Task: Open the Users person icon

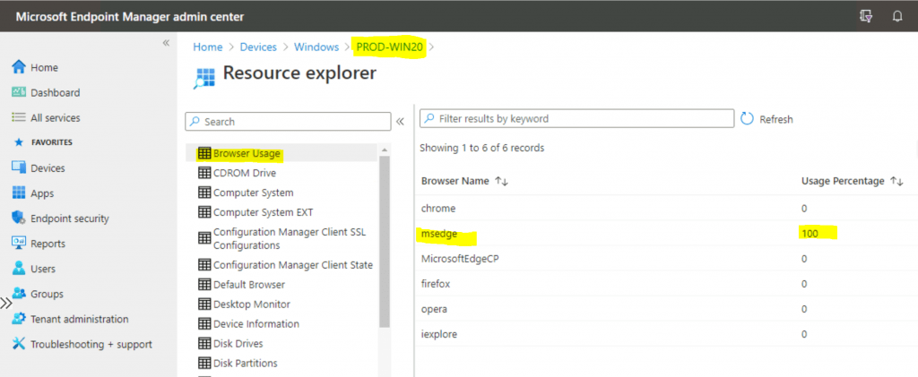Action: pyautogui.click(x=19, y=269)
